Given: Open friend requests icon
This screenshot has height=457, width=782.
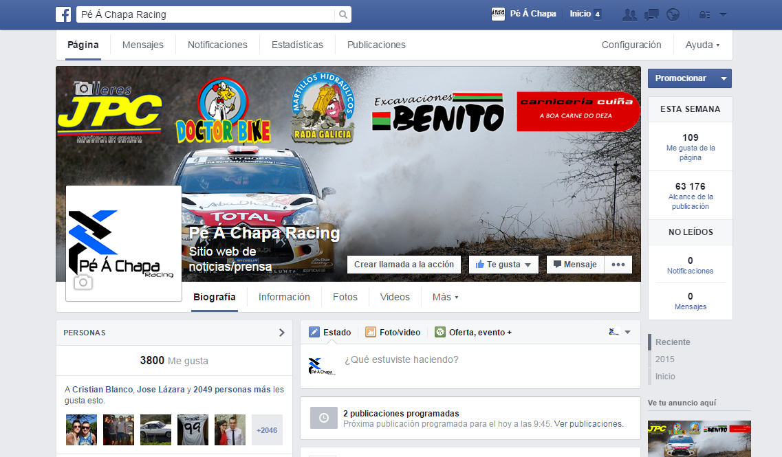Looking at the screenshot, I should (x=630, y=15).
